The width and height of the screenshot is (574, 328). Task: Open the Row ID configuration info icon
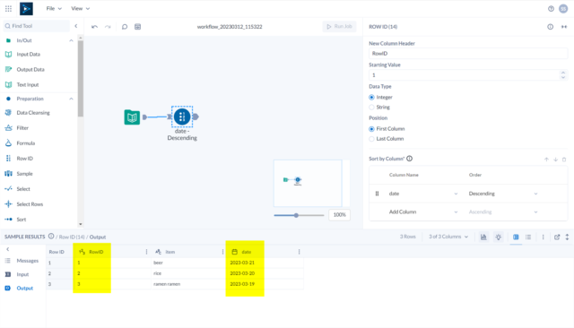pos(550,27)
